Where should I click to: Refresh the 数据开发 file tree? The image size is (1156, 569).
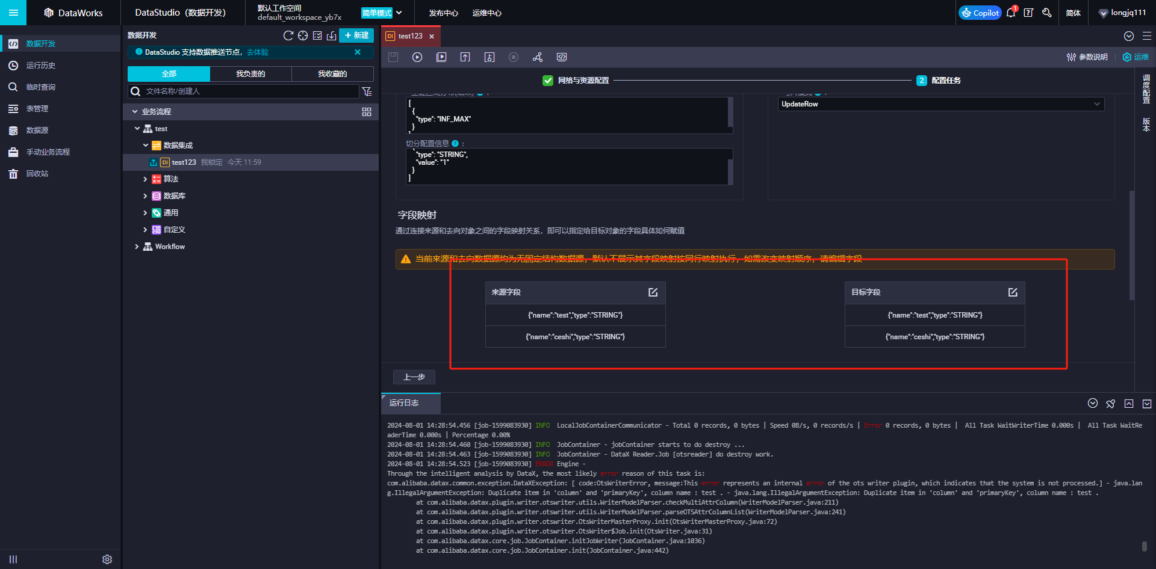point(288,35)
